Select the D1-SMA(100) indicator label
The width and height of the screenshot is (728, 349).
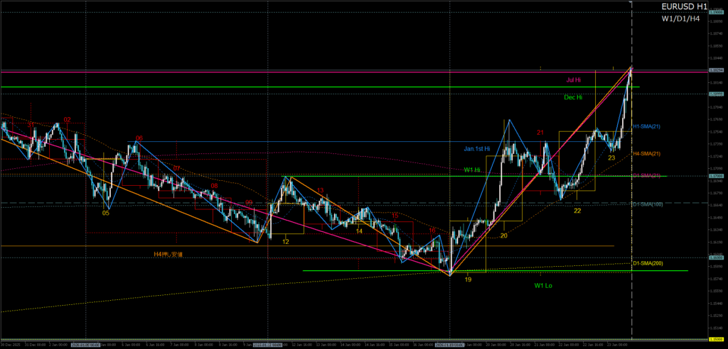(x=648, y=204)
